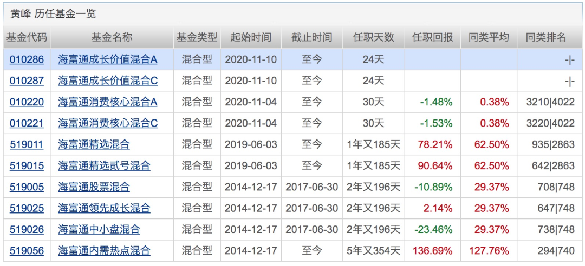The height and width of the screenshot is (266, 585).
Task: Open fund code link 519011
Action: tap(27, 144)
